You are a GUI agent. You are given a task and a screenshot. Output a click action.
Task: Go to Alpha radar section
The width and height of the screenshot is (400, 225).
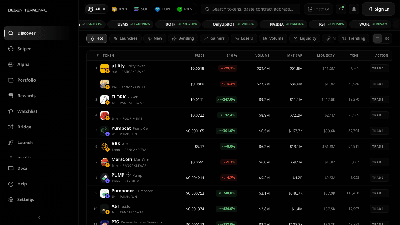(37, 64)
